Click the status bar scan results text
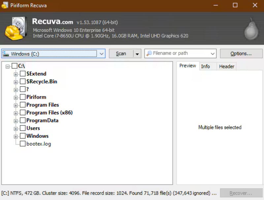264x200 pixels. click(109, 193)
